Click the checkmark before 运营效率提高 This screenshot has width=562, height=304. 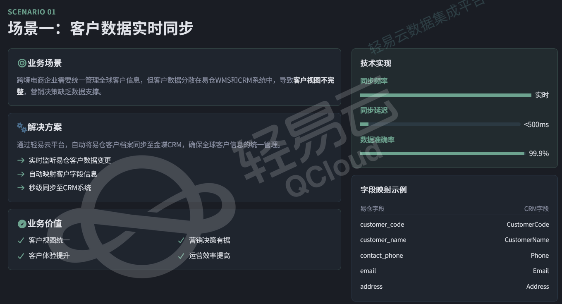[x=181, y=256]
